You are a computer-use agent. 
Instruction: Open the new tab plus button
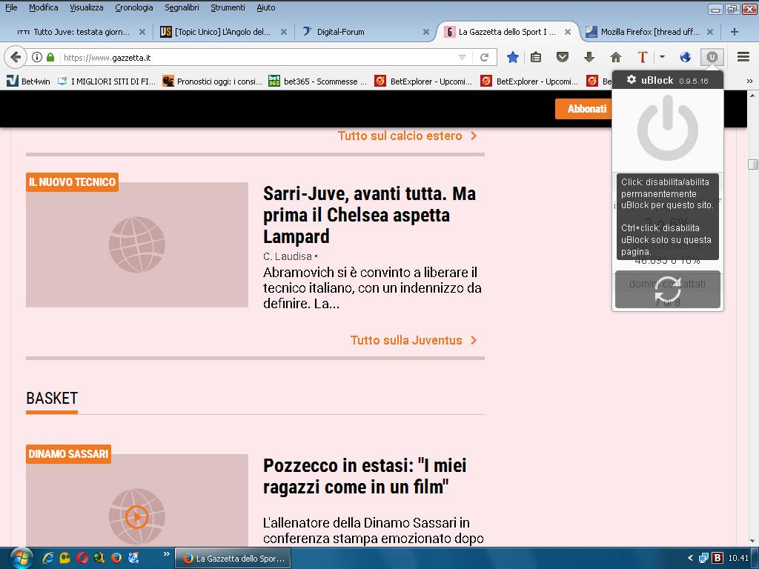pos(735,32)
